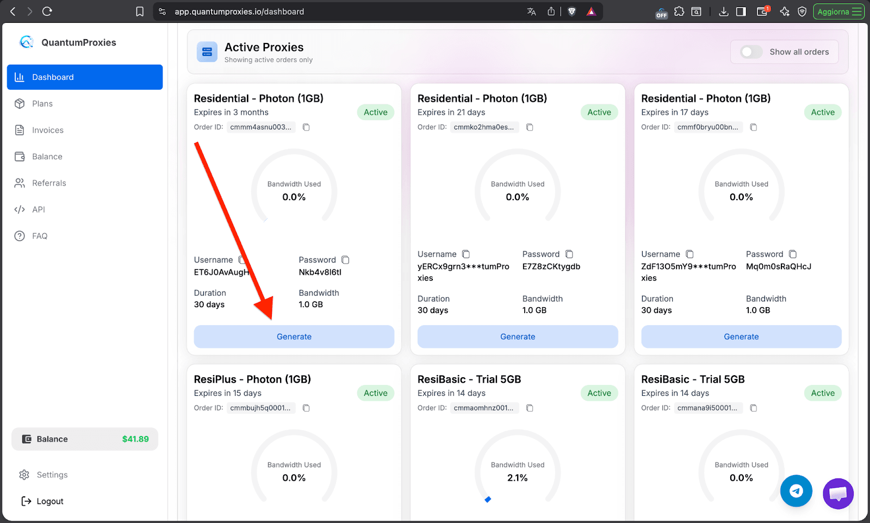Open site info control in address bar

(162, 11)
